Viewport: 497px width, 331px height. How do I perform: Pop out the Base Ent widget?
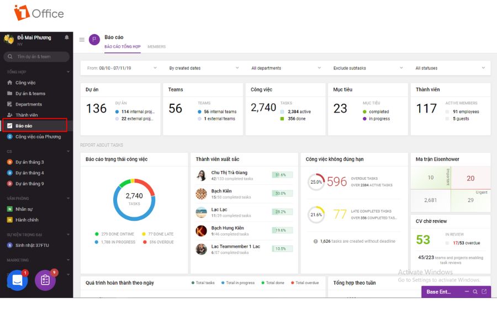pyautogui.click(x=484, y=291)
